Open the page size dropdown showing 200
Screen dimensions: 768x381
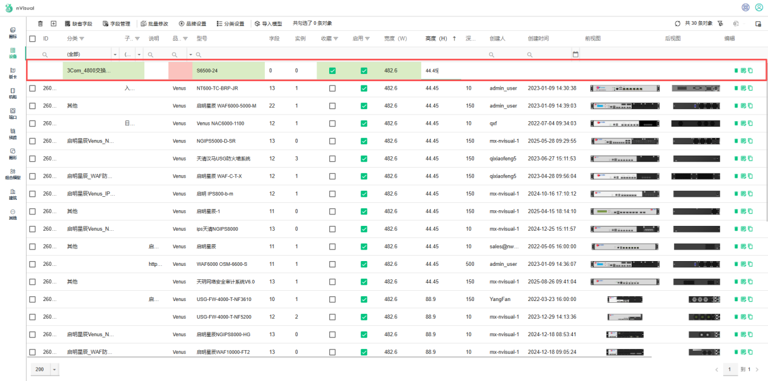pyautogui.click(x=55, y=369)
